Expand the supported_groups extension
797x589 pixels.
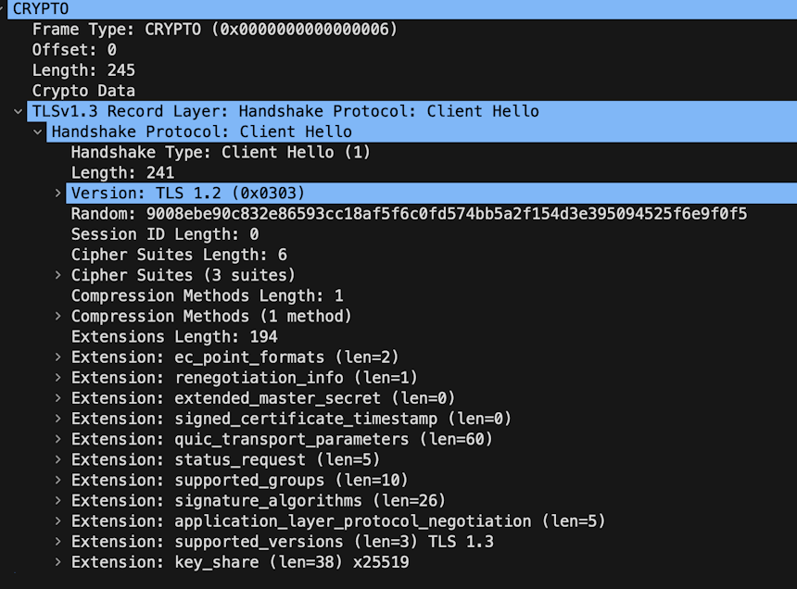57,480
